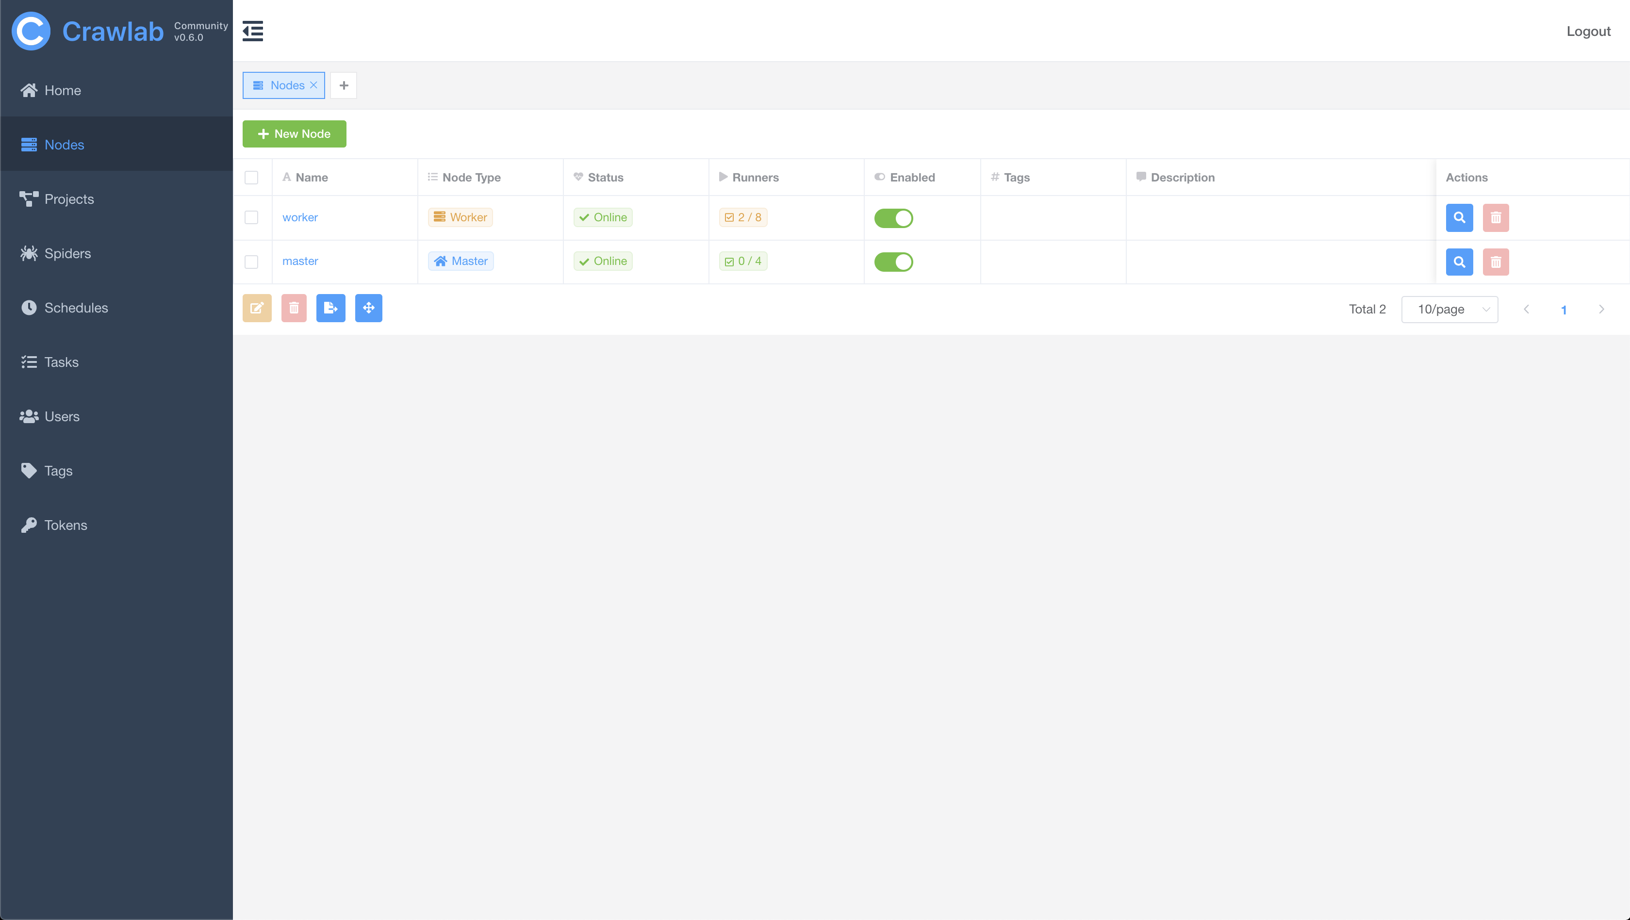
Task: Click the delete icon for master node
Action: (1496, 262)
